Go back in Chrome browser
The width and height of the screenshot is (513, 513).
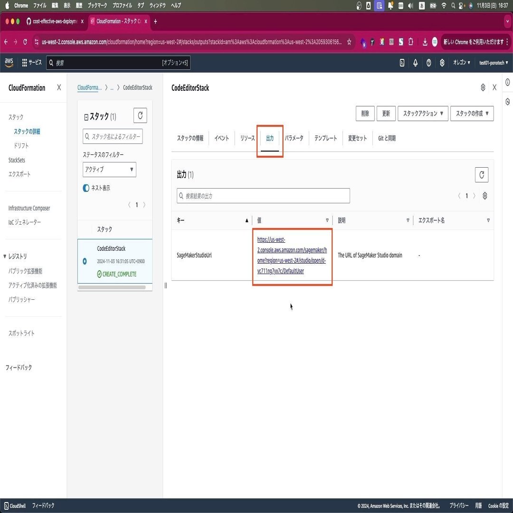click(x=6, y=42)
